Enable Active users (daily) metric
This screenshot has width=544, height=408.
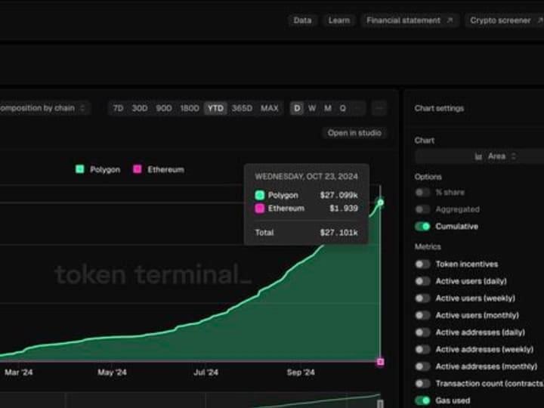pyautogui.click(x=422, y=281)
